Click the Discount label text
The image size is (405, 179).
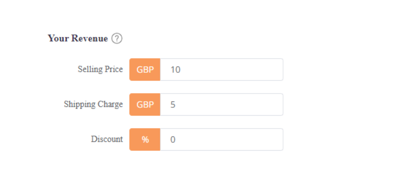click(x=107, y=139)
